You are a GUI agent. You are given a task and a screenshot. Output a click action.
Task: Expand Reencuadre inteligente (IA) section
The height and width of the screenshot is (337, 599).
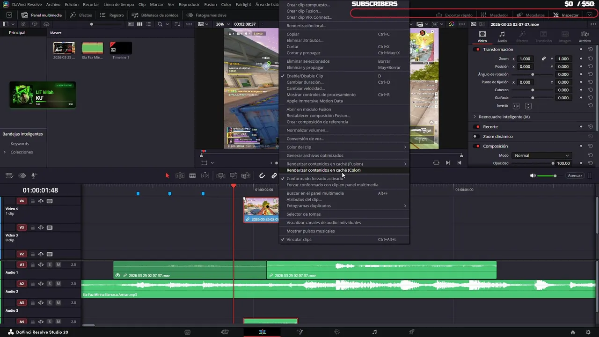tap(475, 117)
